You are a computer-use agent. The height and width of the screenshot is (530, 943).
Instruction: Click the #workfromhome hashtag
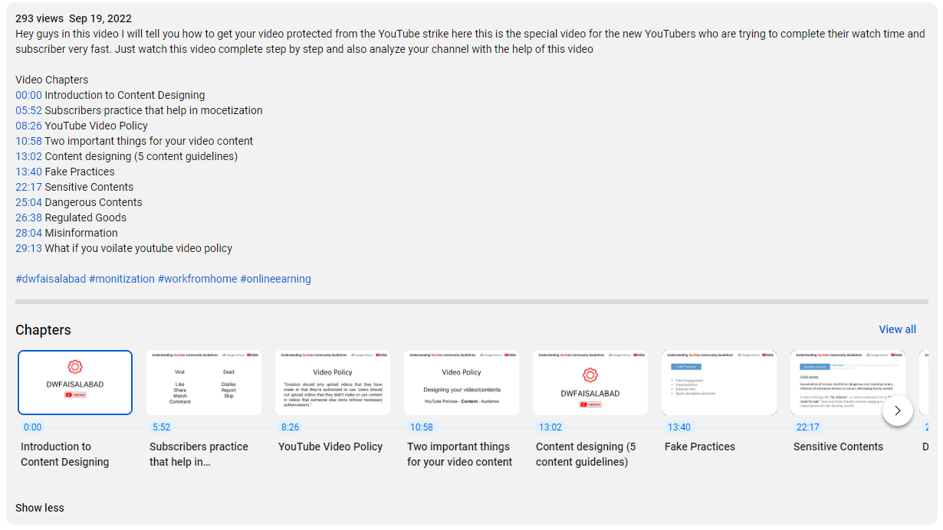[x=198, y=279]
